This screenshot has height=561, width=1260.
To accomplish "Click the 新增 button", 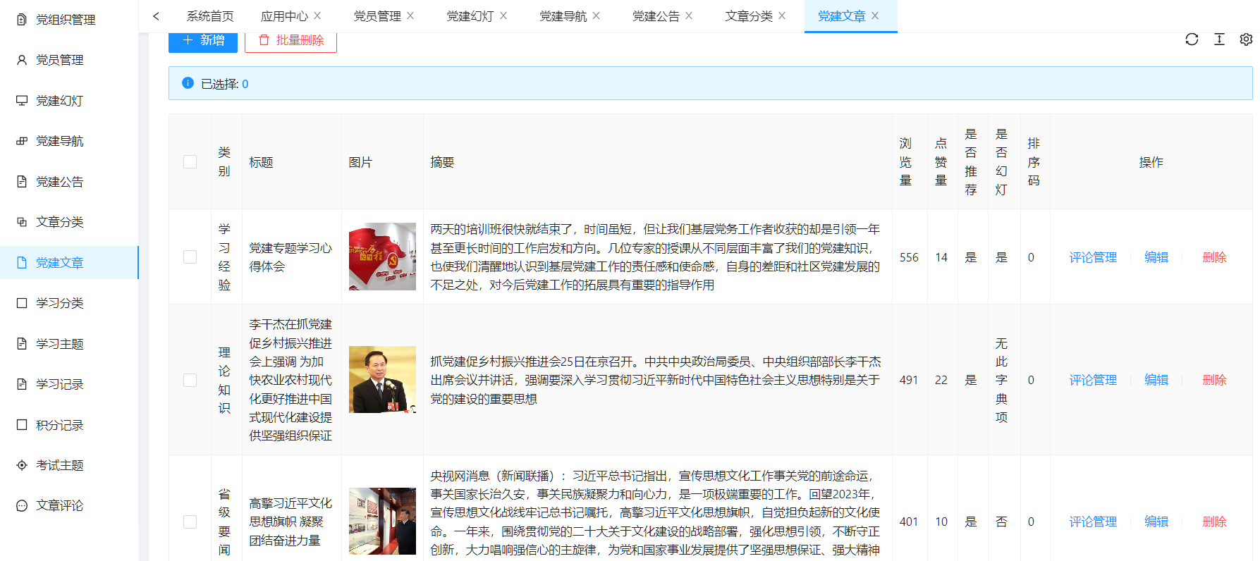I will [x=203, y=41].
